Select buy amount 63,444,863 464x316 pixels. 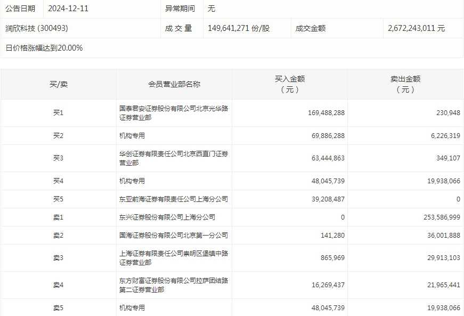pos(328,158)
